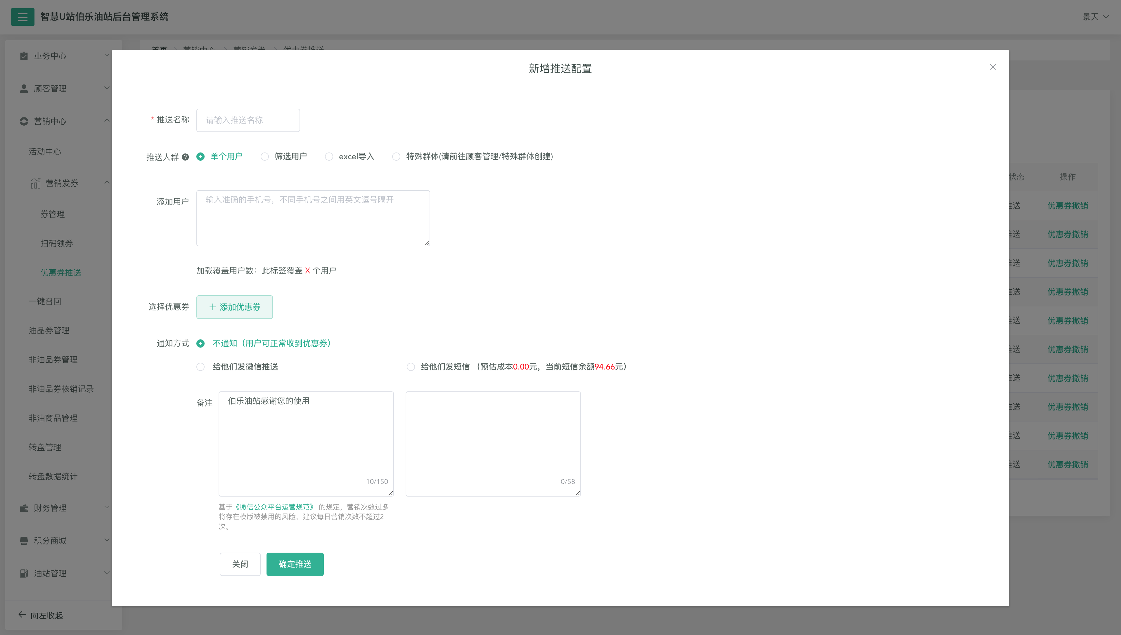Click the 财务管理 wallet icon

[x=24, y=508]
